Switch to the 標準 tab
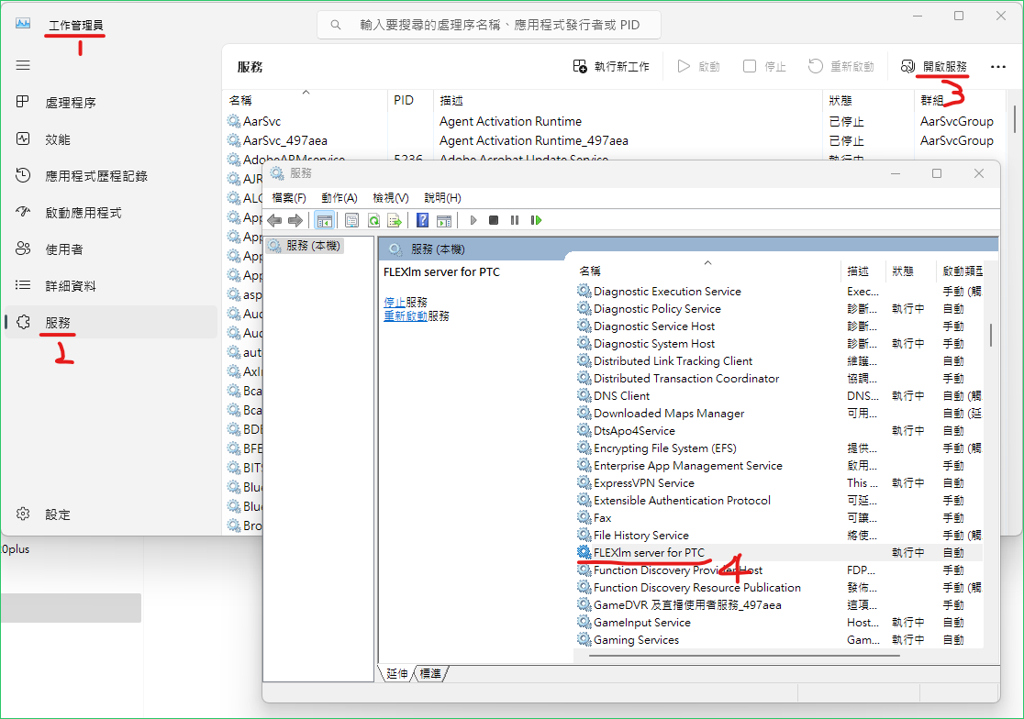1024x719 pixels. click(x=430, y=673)
